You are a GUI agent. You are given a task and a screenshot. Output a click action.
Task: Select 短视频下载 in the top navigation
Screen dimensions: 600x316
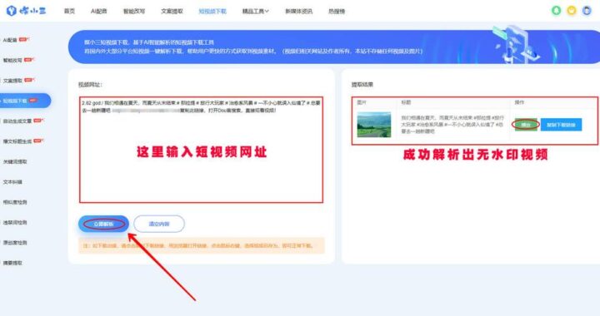coord(212,12)
